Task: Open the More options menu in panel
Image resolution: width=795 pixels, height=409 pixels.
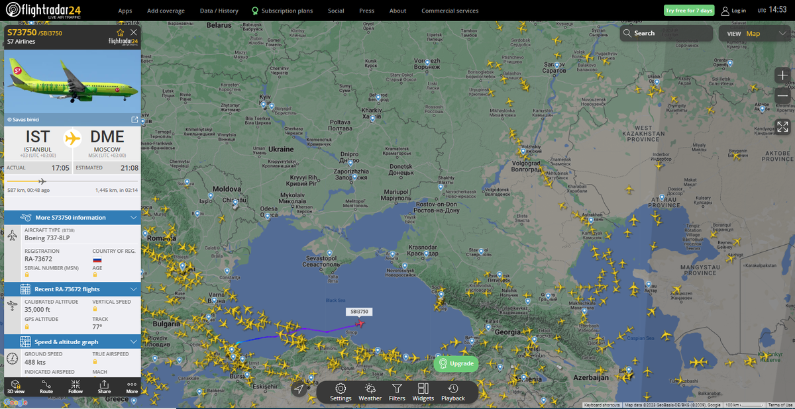Action: click(132, 387)
